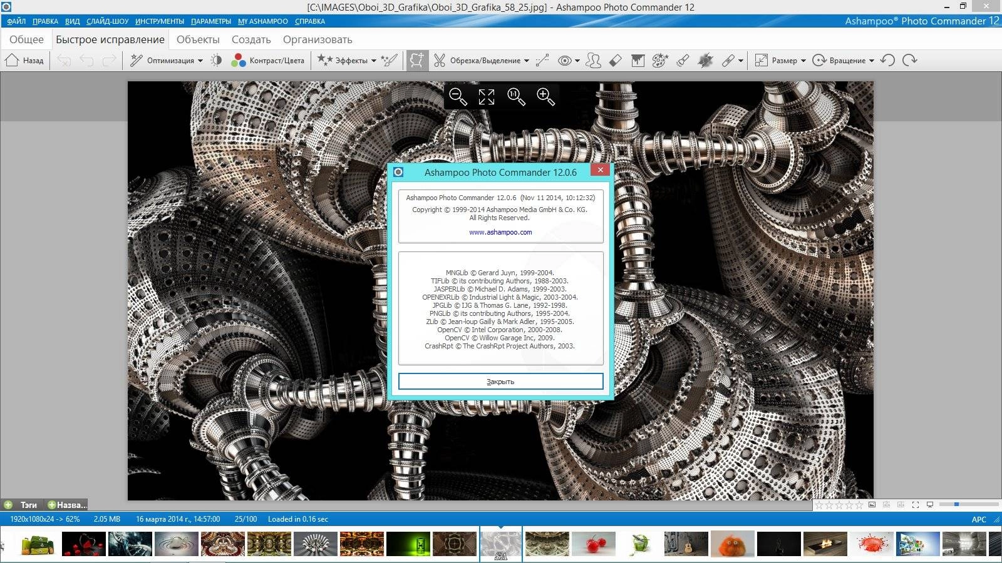Expand the Размер dropdown arrow
The width and height of the screenshot is (1002, 563).
coord(803,61)
